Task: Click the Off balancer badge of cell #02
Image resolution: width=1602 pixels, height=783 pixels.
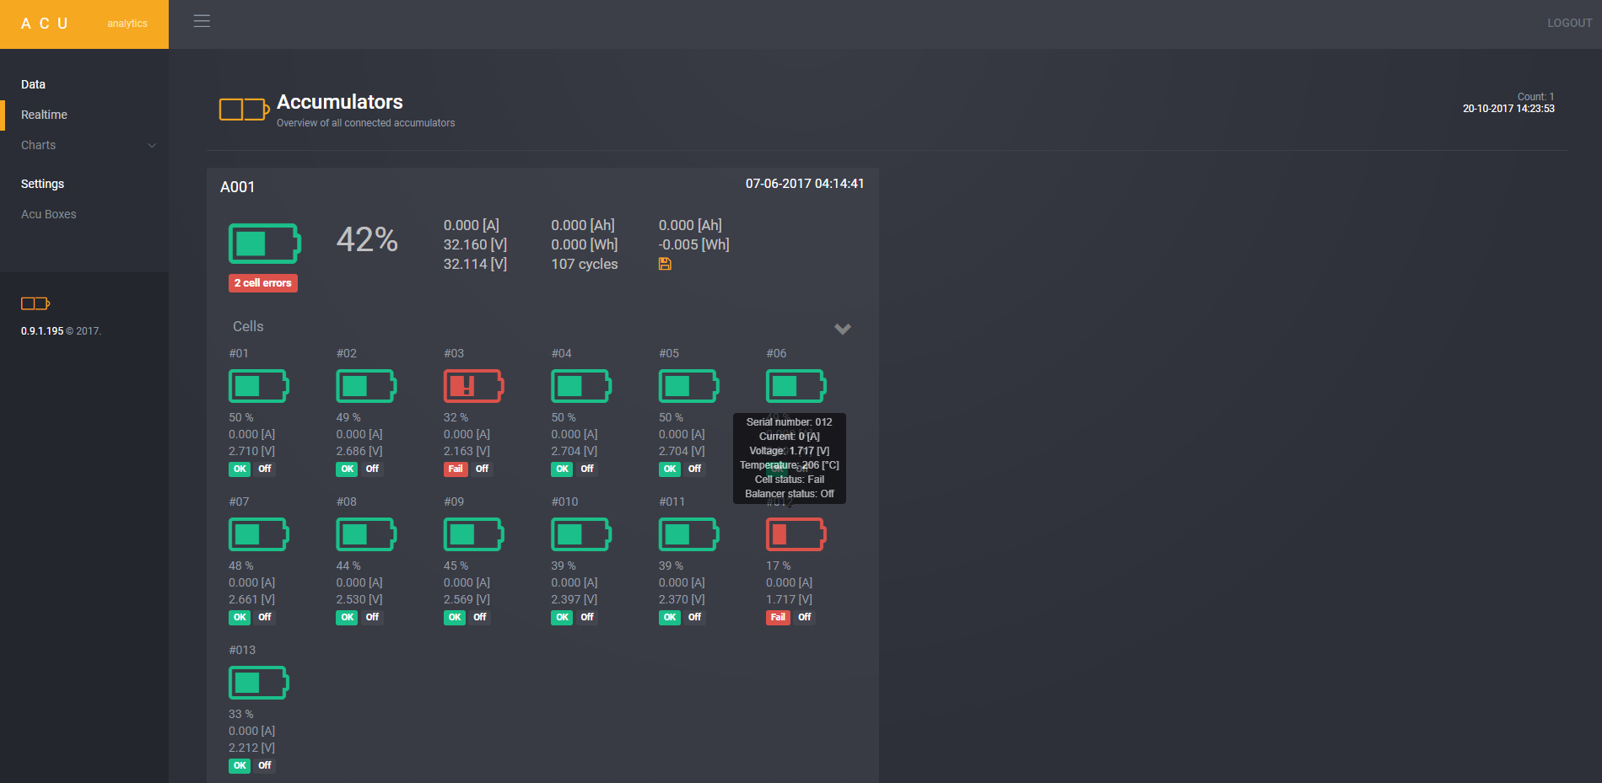Action: click(372, 469)
